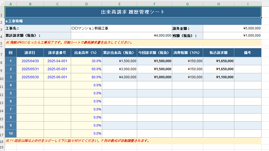269x151 pixels.
Task: Click the sheet title 出来高請求 履歴管理シート
Action: tap(133, 12)
